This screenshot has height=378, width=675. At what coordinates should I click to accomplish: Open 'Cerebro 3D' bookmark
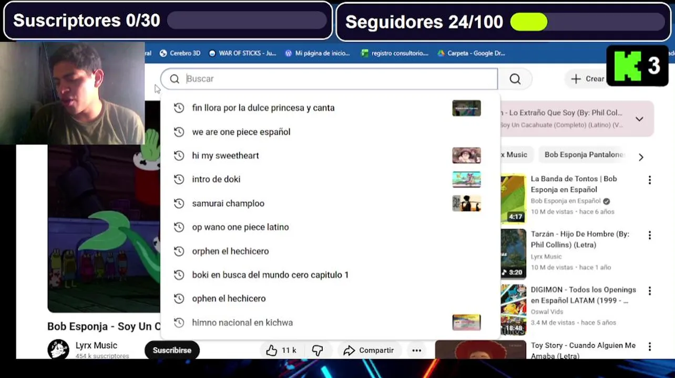[180, 53]
